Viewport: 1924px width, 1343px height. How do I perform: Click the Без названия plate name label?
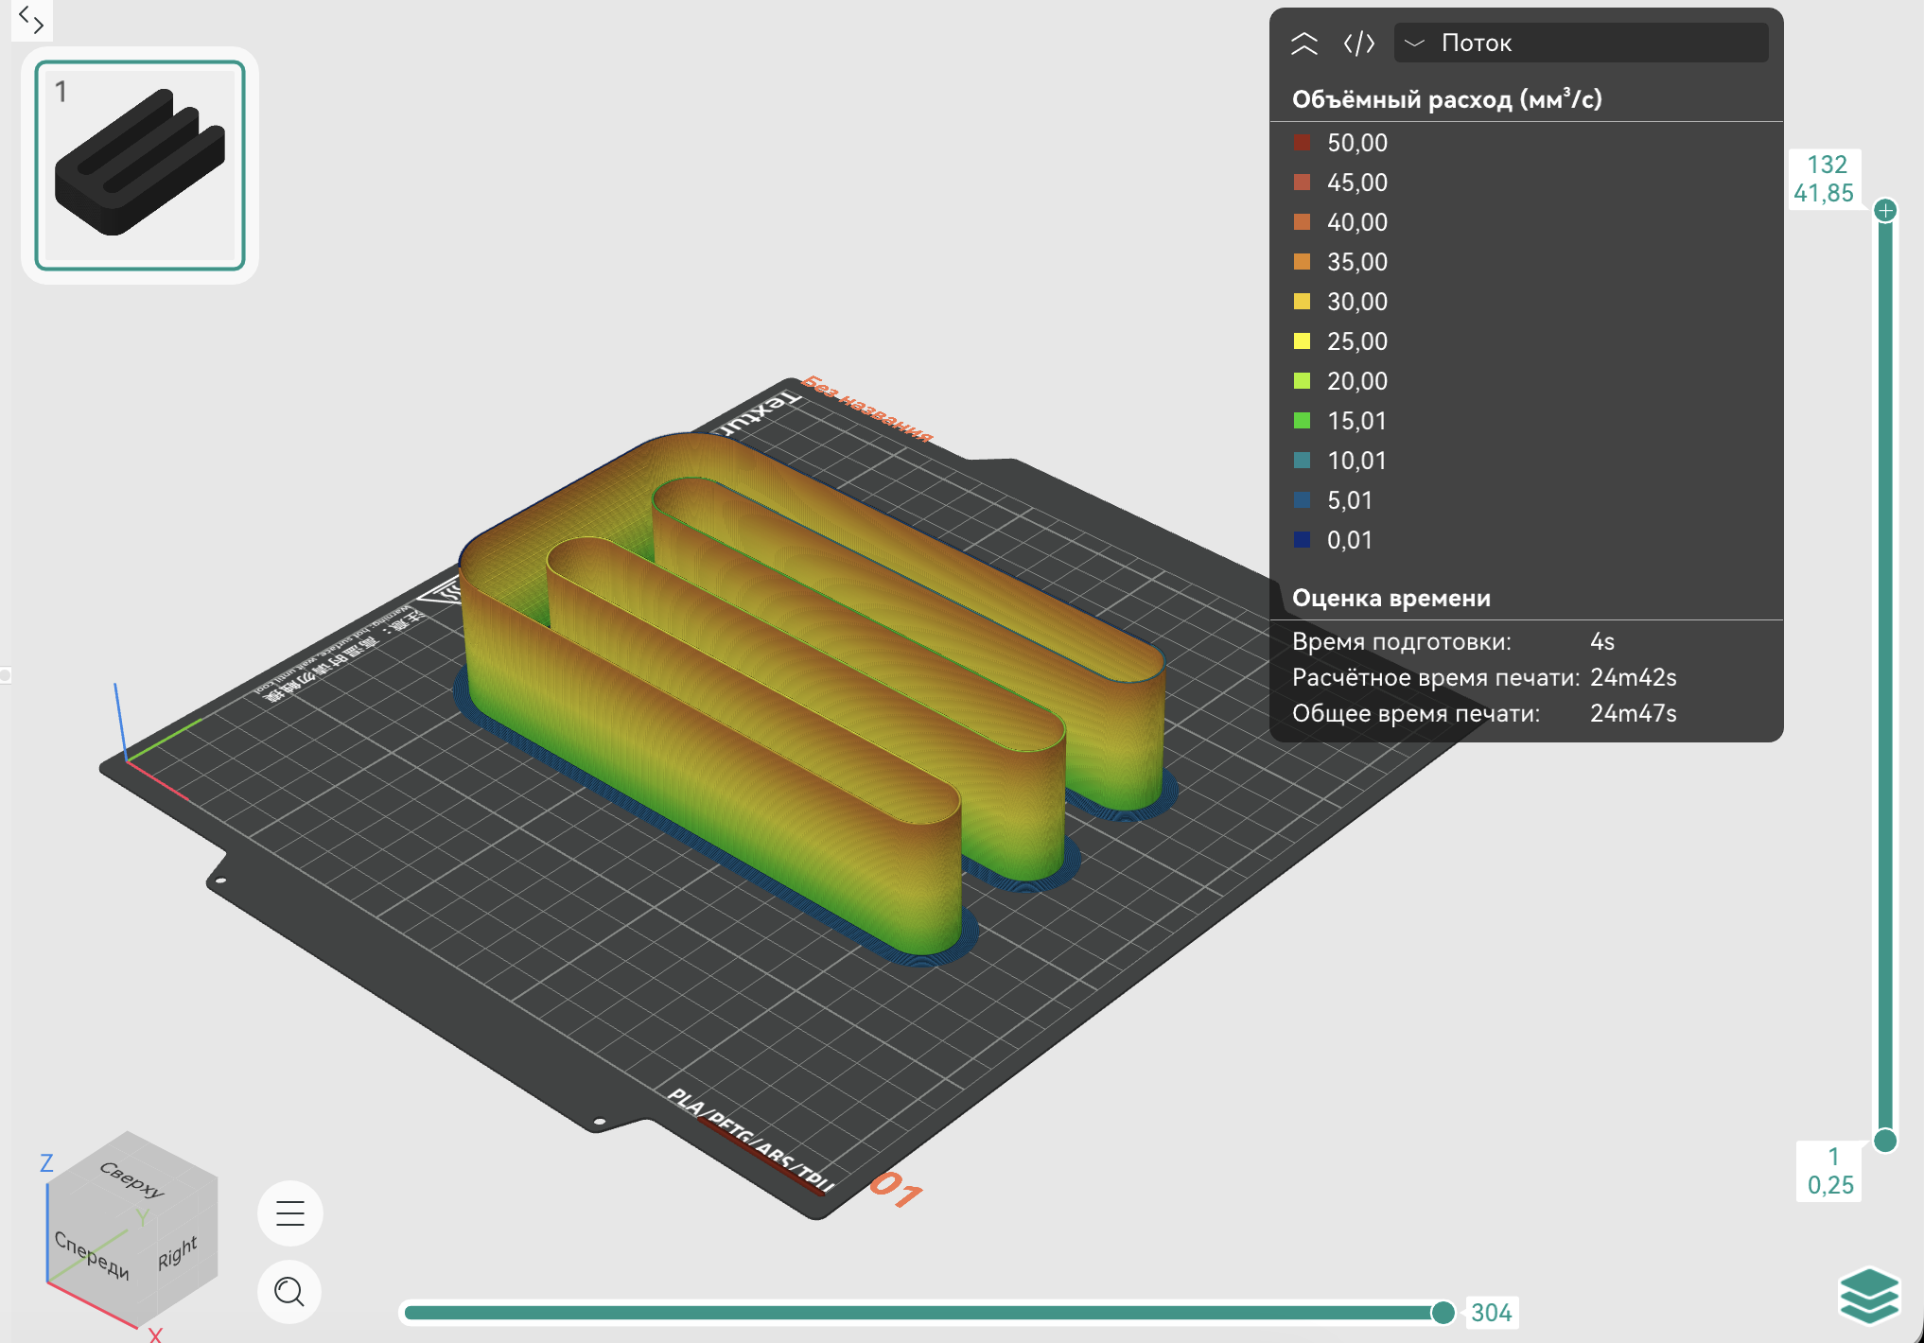pyautogui.click(x=867, y=410)
